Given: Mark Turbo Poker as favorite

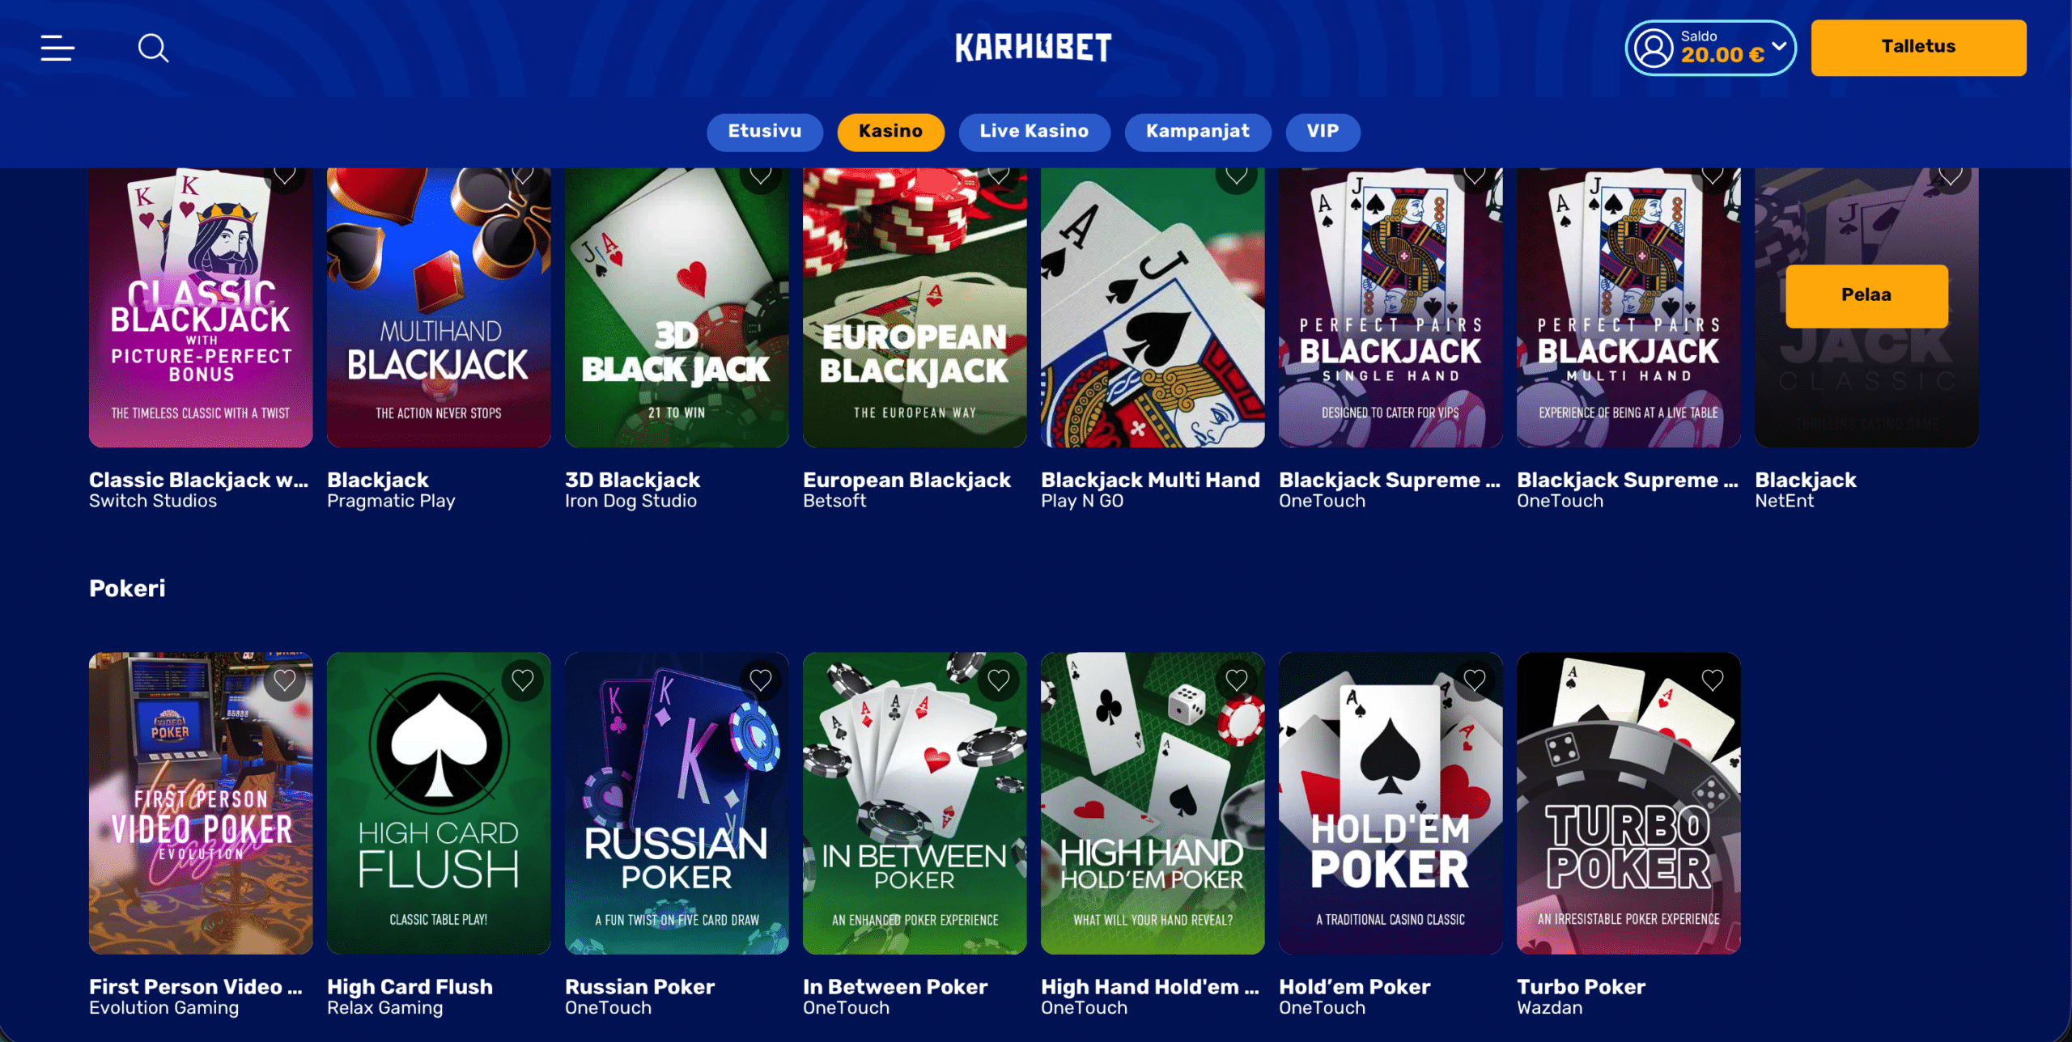Looking at the screenshot, I should pyautogui.click(x=1713, y=680).
